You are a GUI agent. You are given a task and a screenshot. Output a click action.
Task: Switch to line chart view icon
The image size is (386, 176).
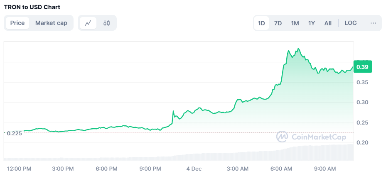[x=88, y=23]
